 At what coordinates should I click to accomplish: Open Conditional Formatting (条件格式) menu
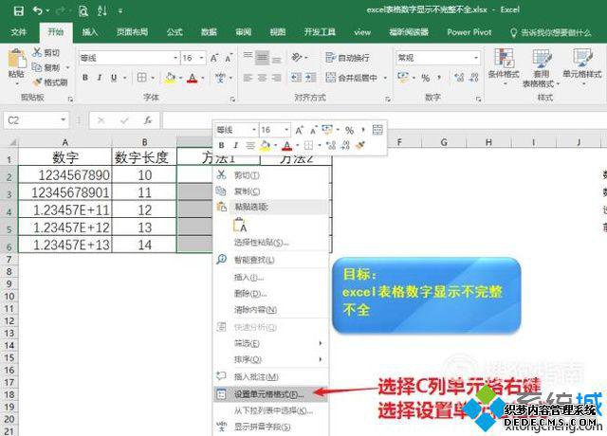[x=504, y=65]
